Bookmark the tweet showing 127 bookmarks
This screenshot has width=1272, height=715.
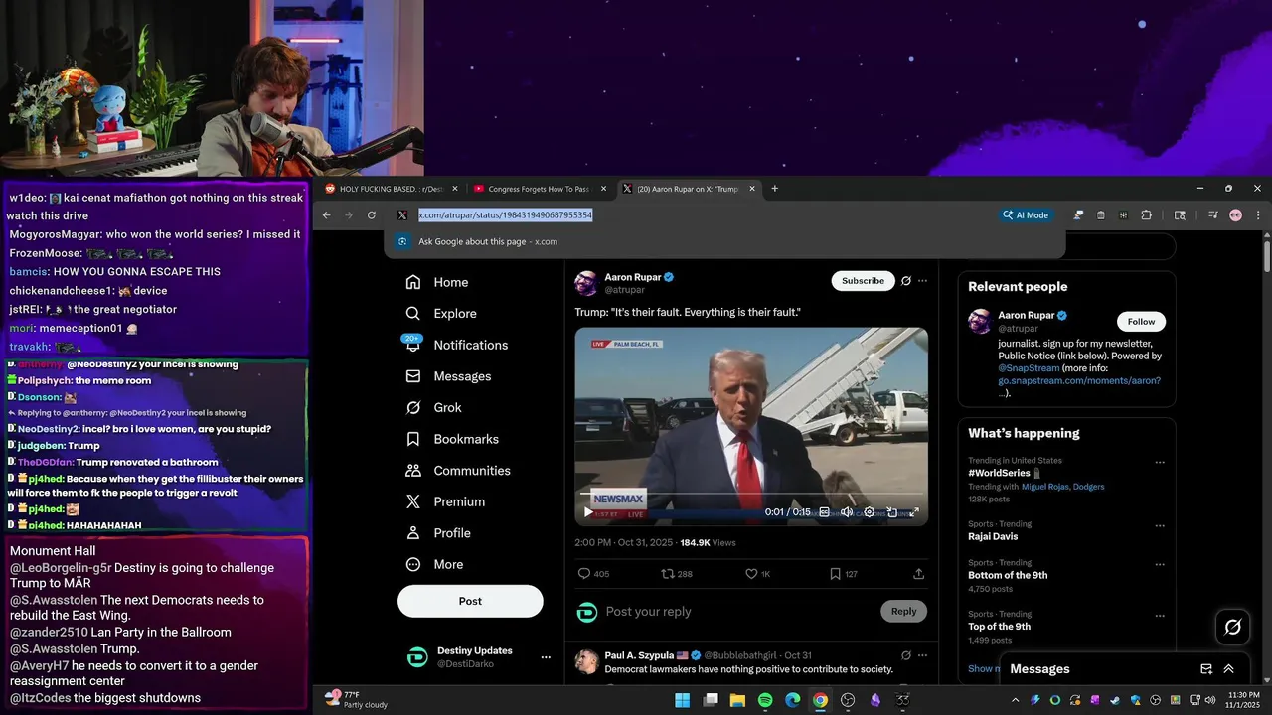(836, 574)
